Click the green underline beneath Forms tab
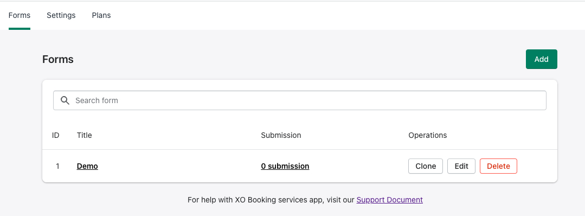This screenshot has height=216, width=585. click(x=20, y=29)
